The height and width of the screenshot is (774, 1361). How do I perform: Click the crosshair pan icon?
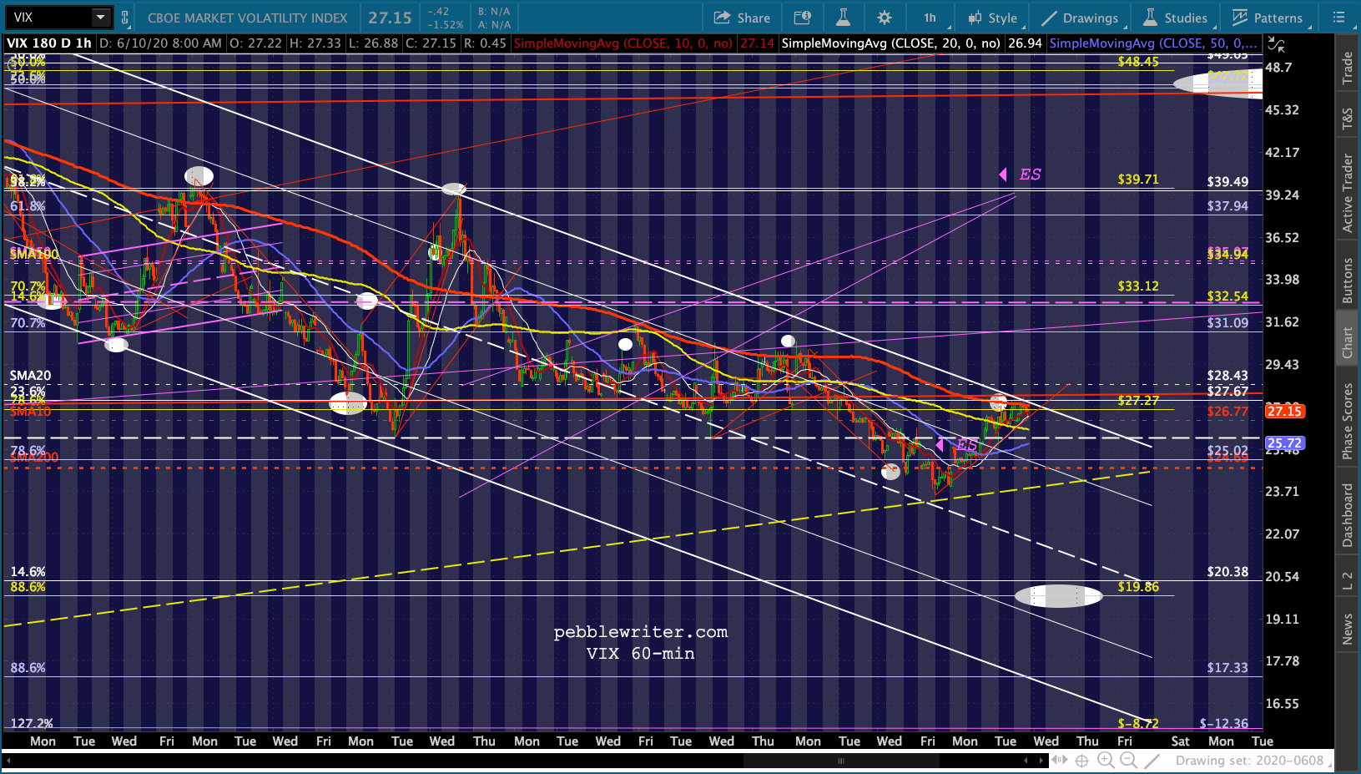(x=1081, y=760)
